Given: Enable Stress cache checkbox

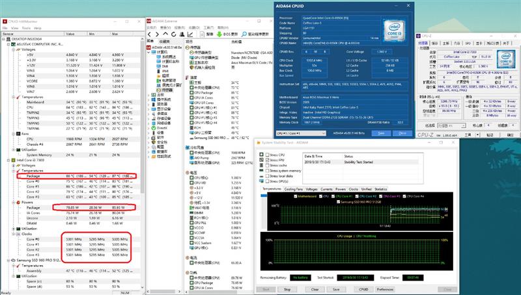Looking at the screenshot, I should [x=267, y=166].
